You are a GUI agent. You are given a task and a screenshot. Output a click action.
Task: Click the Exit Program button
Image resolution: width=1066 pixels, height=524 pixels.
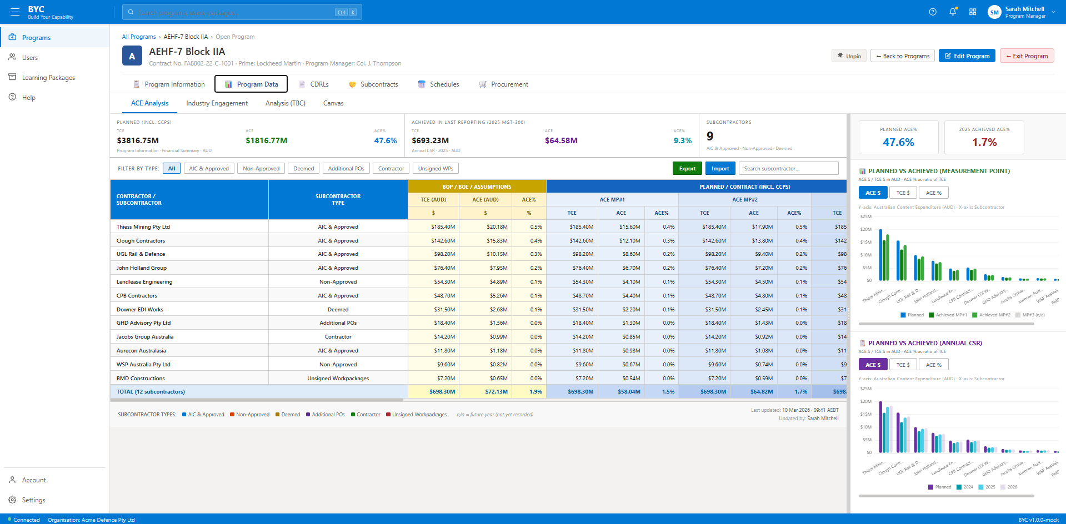pyautogui.click(x=1027, y=56)
